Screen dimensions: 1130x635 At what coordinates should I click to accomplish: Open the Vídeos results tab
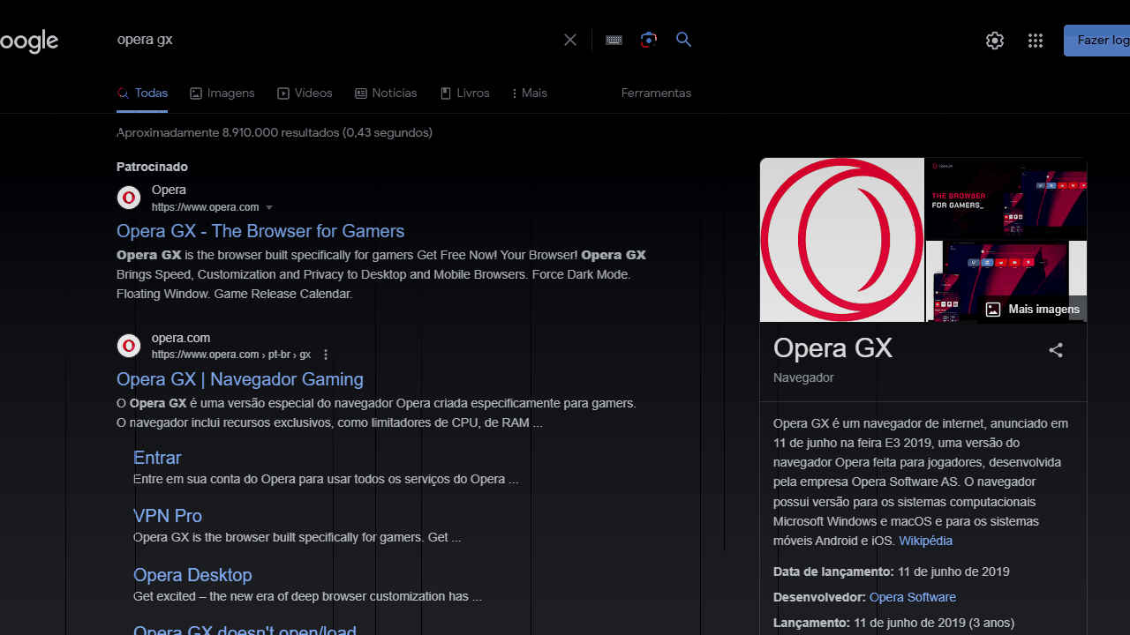tap(305, 93)
